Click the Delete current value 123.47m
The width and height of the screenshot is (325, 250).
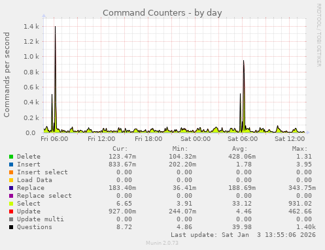point(122,157)
